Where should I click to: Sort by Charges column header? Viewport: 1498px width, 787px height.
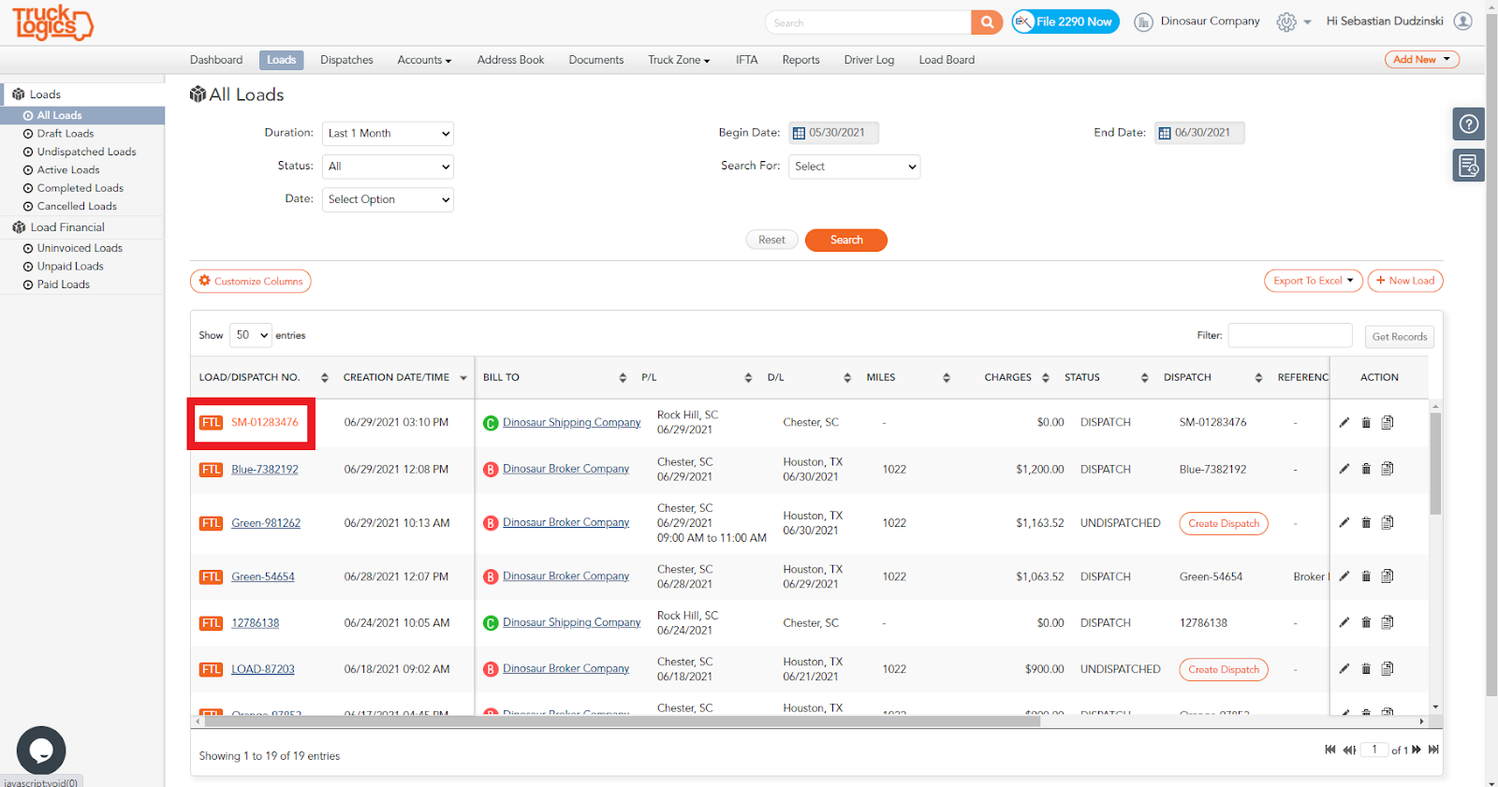(1016, 377)
